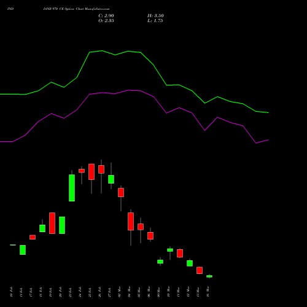
Task: Click the '16 Mar' date axis label
Action: click(x=208, y=292)
